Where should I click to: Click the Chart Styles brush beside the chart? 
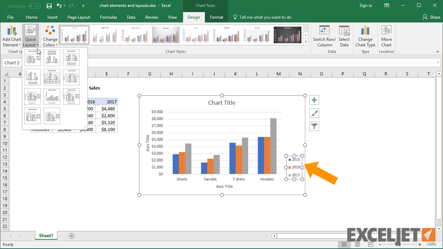pyautogui.click(x=314, y=113)
